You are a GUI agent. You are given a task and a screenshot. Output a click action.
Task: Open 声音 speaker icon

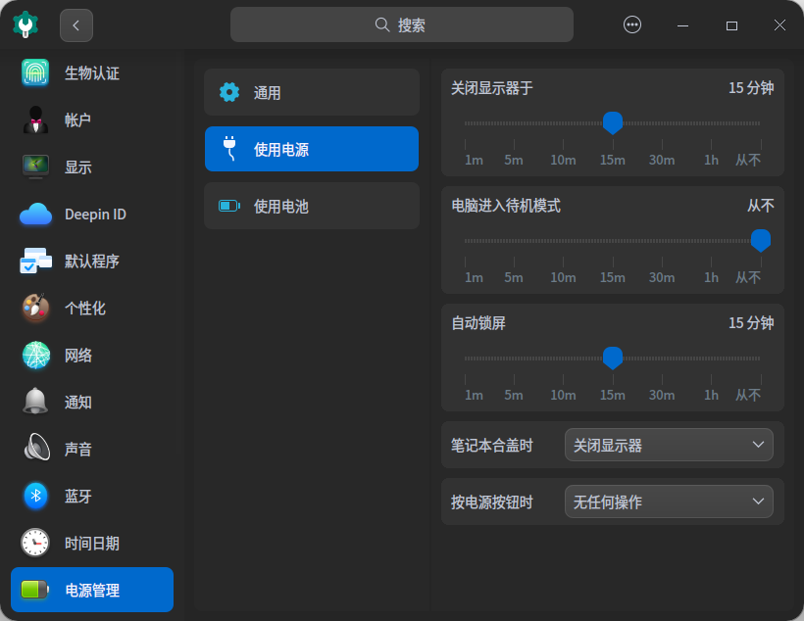click(x=37, y=448)
